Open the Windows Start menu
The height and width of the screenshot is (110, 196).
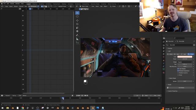[2, 108]
